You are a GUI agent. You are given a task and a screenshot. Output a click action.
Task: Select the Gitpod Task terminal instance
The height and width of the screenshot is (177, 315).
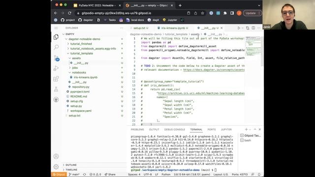tap(251, 136)
